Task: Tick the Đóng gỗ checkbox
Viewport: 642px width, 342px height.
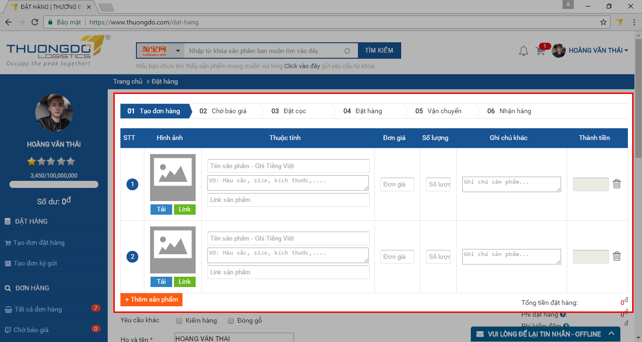Action: [231, 321]
